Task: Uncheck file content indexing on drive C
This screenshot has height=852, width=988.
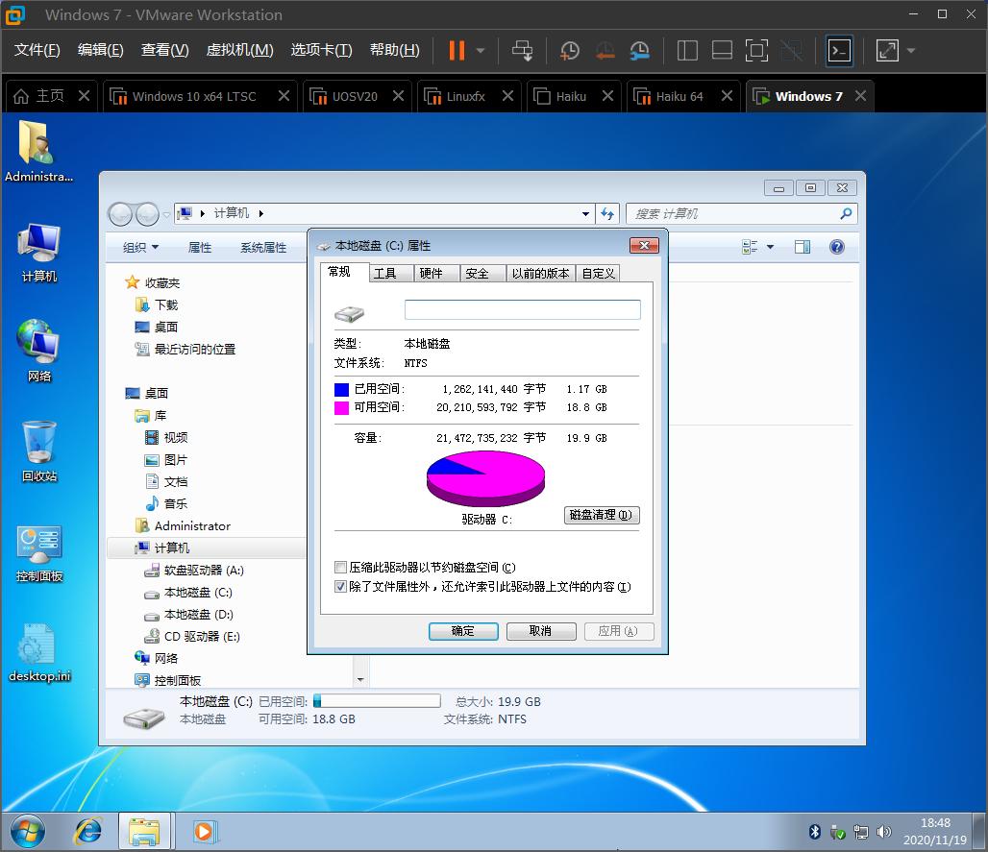Action: pos(339,587)
